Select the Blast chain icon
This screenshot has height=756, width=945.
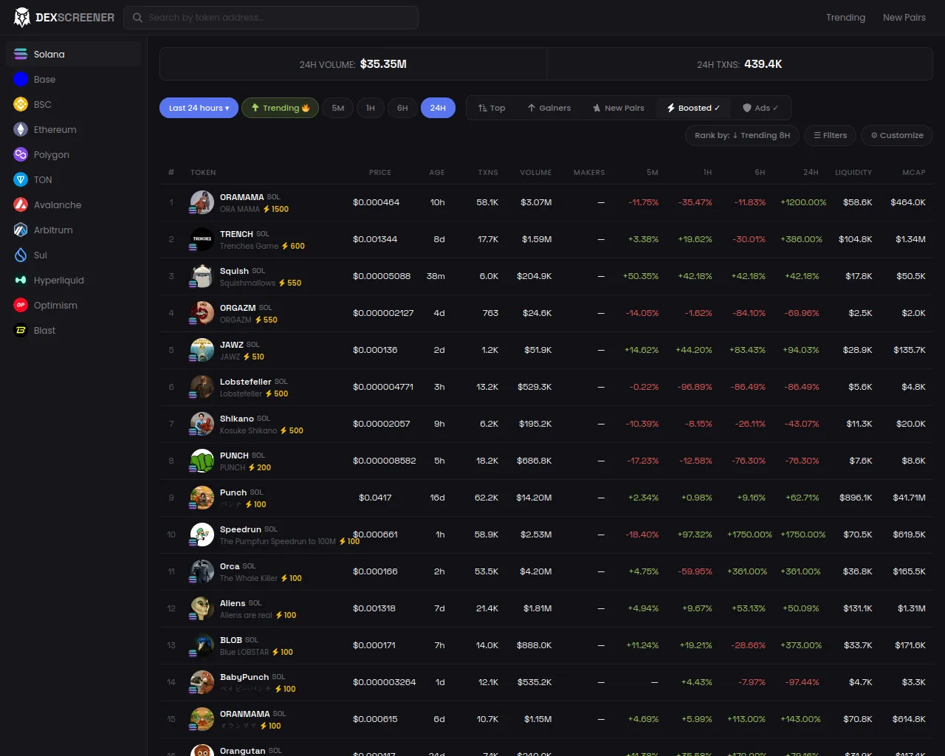[21, 330]
